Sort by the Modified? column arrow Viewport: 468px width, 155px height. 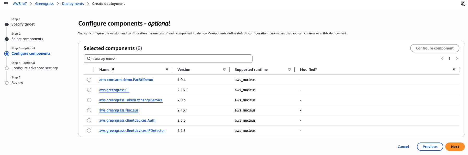point(454,70)
